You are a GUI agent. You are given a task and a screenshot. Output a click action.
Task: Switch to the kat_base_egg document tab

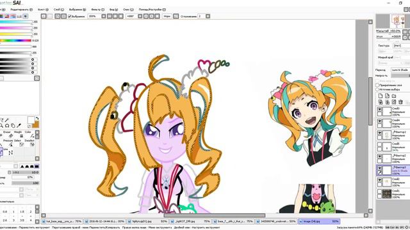[x=62, y=221]
